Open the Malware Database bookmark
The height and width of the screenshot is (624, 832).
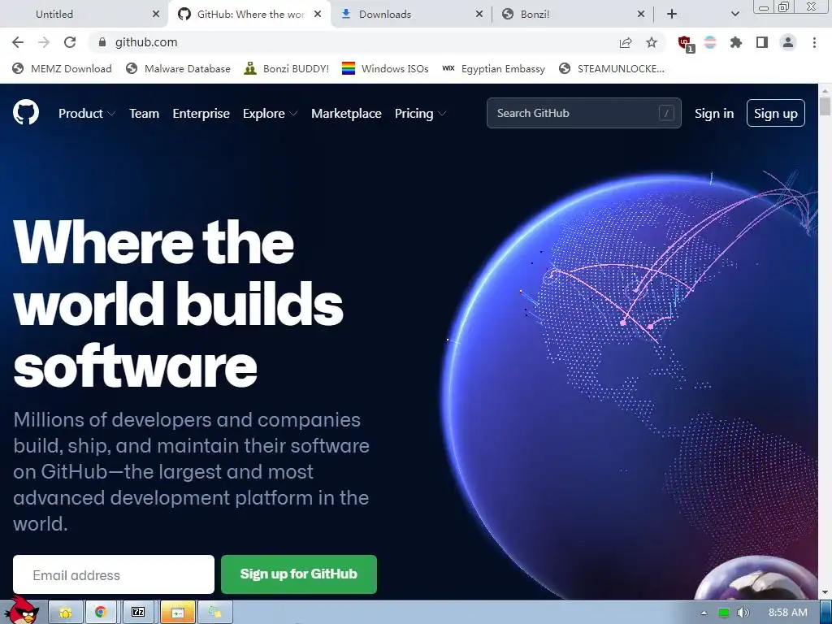coord(178,68)
